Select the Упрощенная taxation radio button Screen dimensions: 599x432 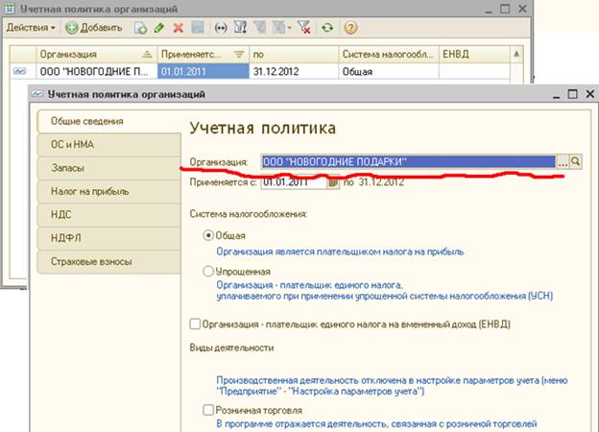pos(208,272)
